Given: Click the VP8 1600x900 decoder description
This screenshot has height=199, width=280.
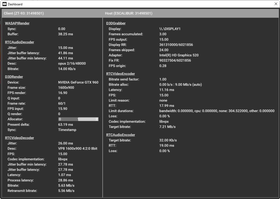Looking at the screenshot, I should point(78,149).
